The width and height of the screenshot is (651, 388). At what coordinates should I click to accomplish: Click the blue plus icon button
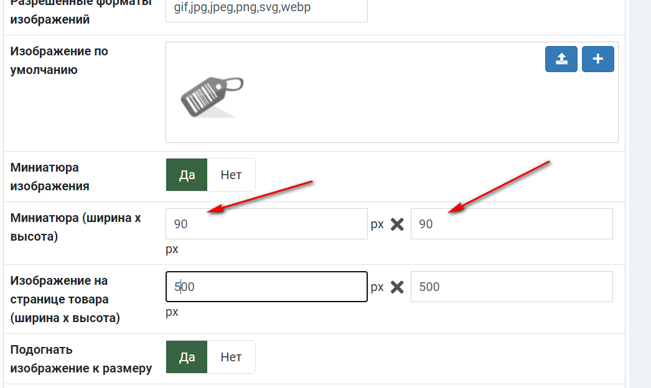[598, 59]
